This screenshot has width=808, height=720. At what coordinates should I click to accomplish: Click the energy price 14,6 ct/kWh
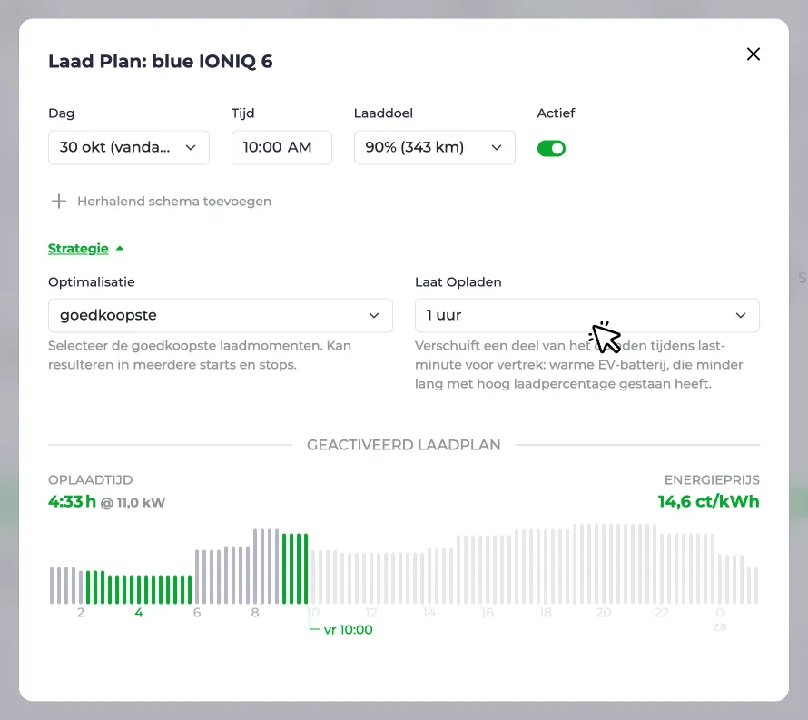[708, 501]
